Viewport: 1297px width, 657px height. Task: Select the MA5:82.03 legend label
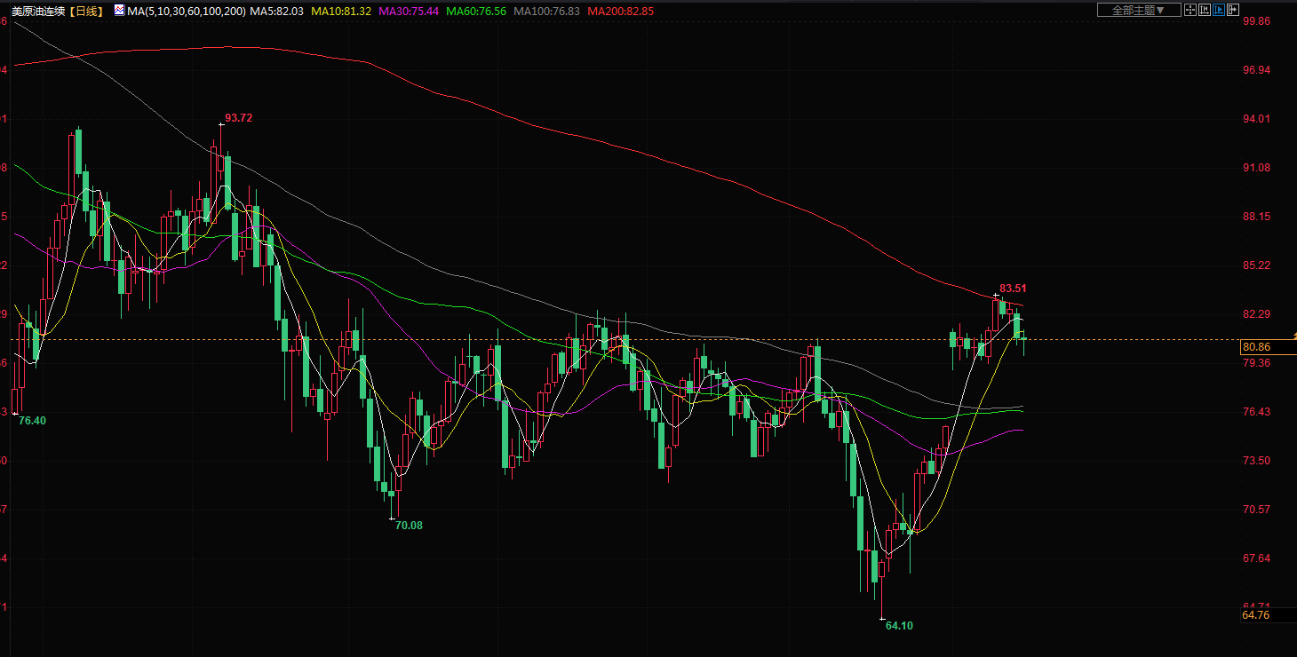pos(276,12)
